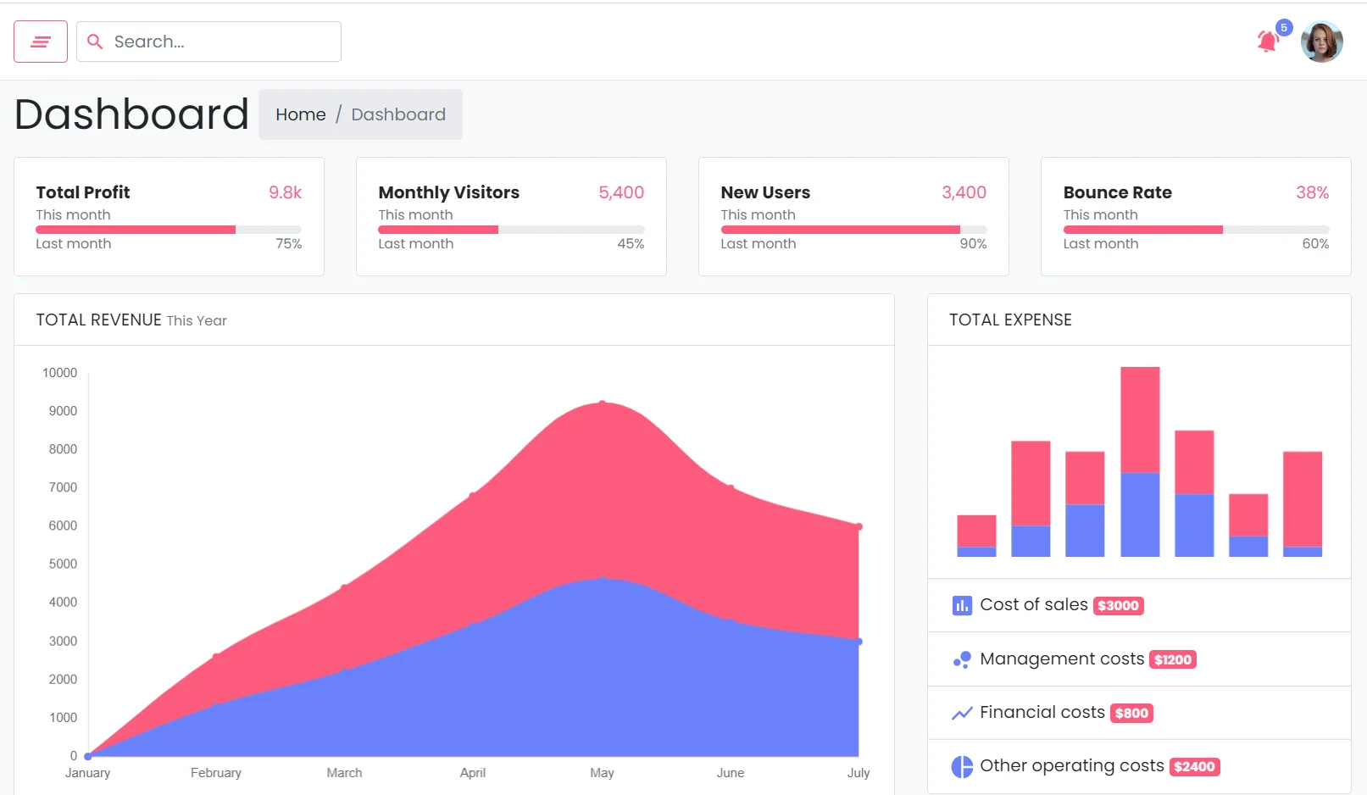The width and height of the screenshot is (1367, 795).
Task: Click the Cost of sales bar chart icon
Action: click(962, 605)
